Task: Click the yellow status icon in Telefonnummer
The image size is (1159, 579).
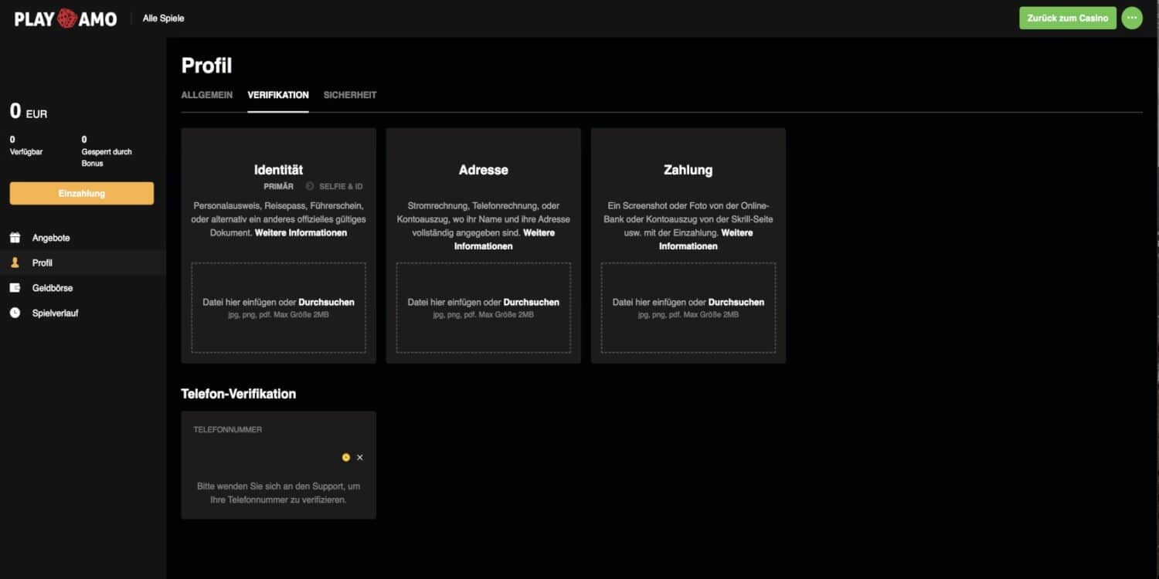Action: (x=345, y=458)
